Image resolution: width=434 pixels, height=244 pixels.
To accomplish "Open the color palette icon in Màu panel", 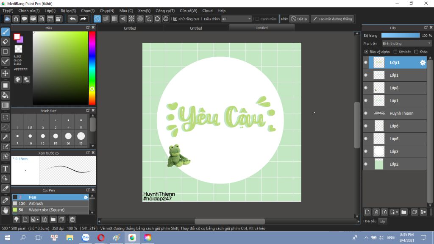I will pyautogui.click(x=18, y=80).
